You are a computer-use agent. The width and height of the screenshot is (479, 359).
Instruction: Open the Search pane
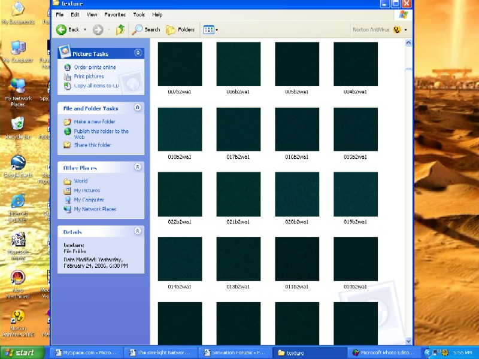(x=146, y=29)
